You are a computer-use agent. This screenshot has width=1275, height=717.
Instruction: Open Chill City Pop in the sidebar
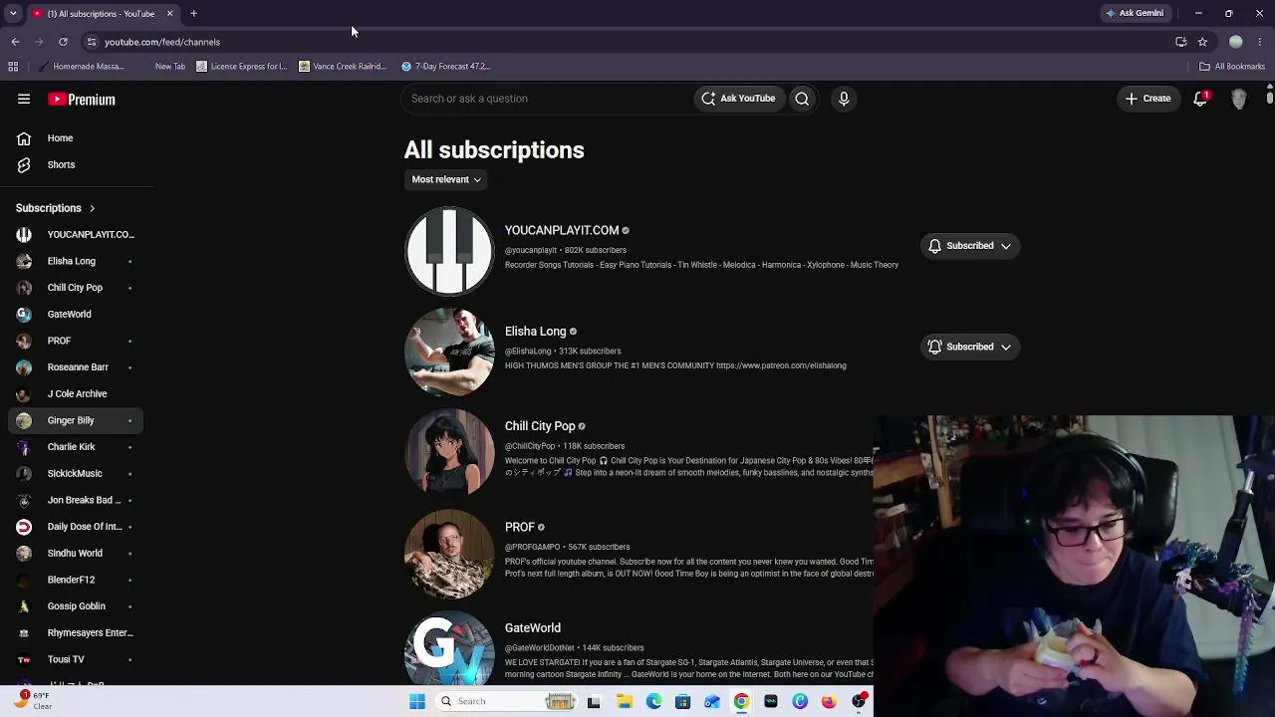tap(76, 288)
